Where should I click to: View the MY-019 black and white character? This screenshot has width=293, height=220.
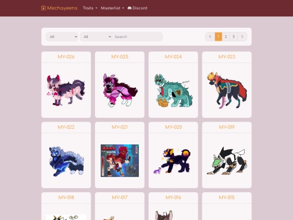click(227, 161)
